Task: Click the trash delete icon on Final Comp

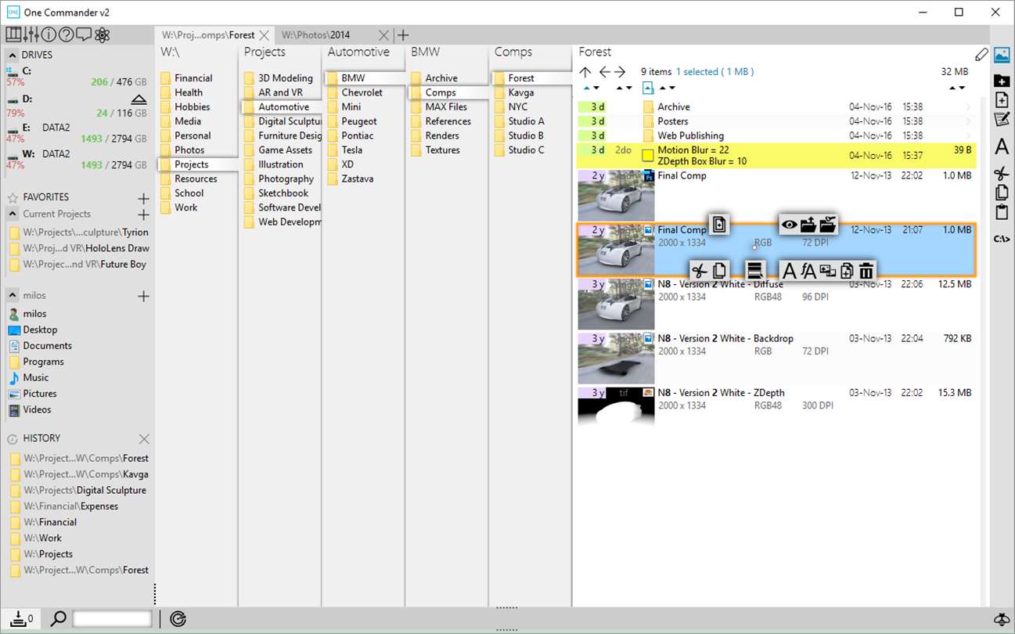Action: 866,271
